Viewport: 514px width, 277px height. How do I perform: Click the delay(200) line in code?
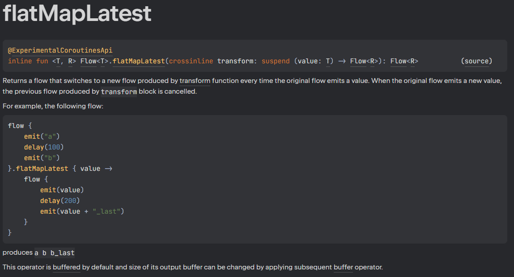point(60,201)
